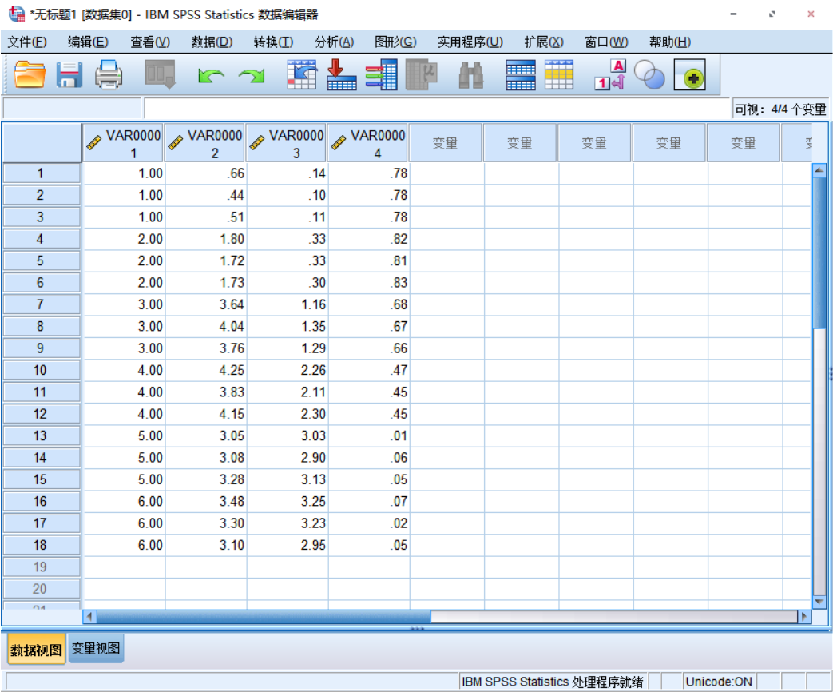Click the first empty 变量 column header
Screen dimensions: 833x692
pyautogui.click(x=446, y=144)
